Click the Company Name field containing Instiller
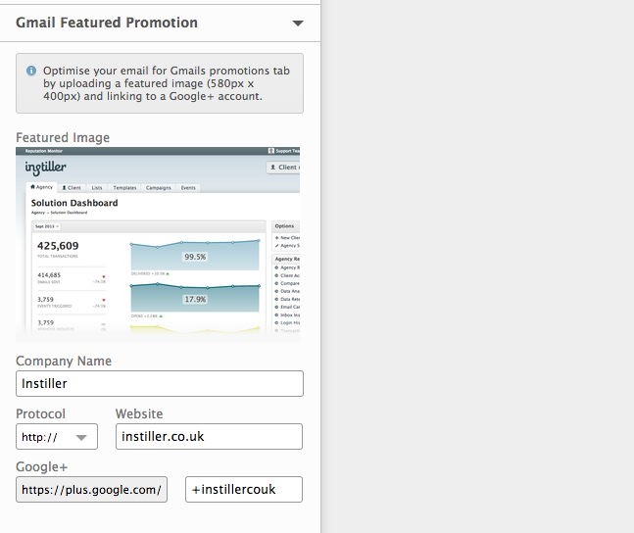Screen dimensions: 634x533 click(x=160, y=383)
